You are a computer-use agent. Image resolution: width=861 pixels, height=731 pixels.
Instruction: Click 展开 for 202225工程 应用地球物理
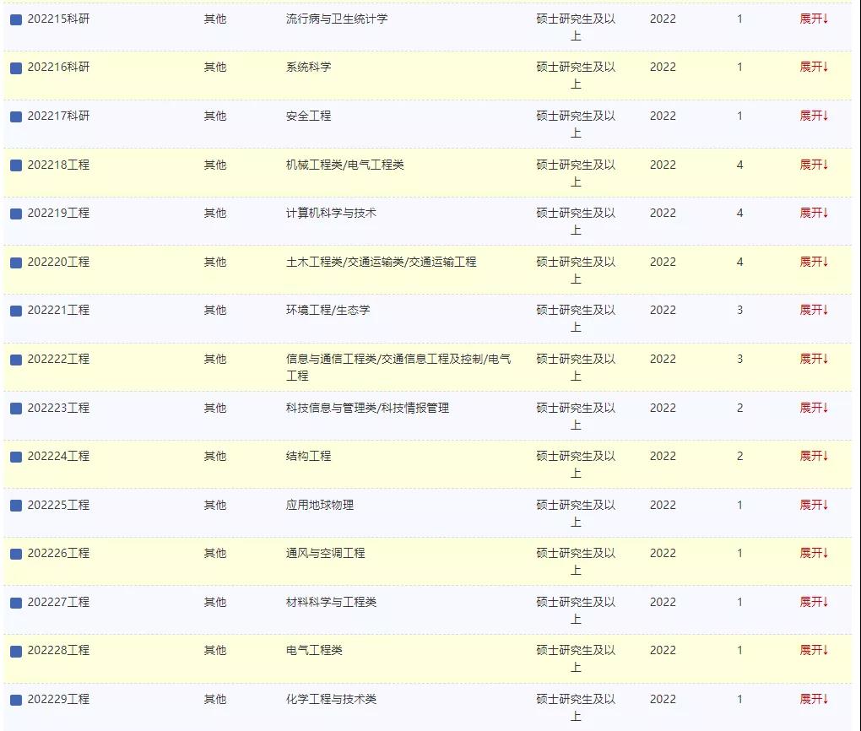[x=814, y=505]
